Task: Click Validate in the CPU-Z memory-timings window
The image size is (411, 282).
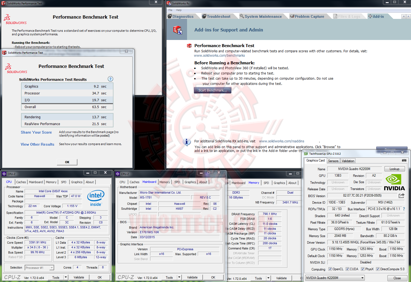Action: 281,278
